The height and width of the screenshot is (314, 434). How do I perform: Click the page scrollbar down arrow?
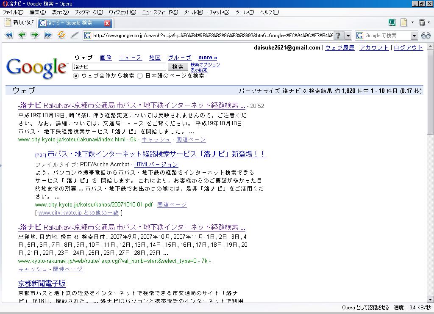coord(430,299)
